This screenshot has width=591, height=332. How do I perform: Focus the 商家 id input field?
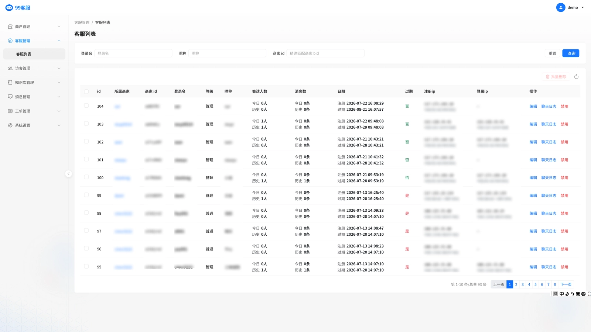point(325,53)
